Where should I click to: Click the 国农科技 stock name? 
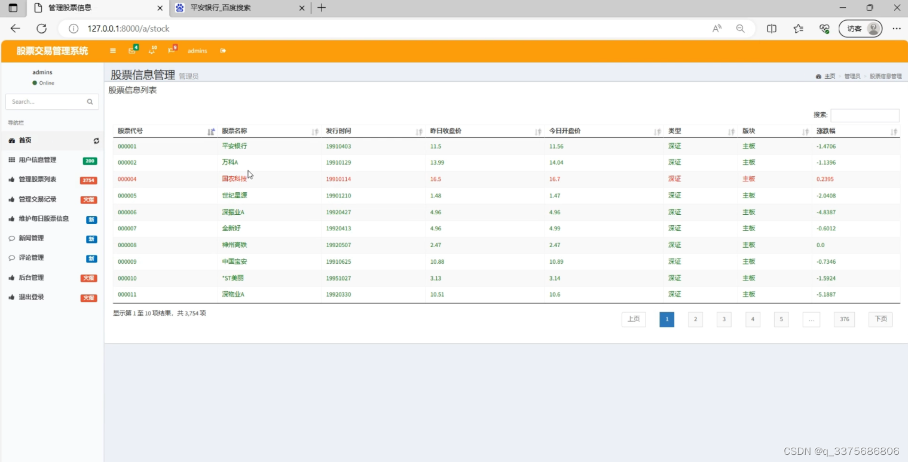point(234,179)
